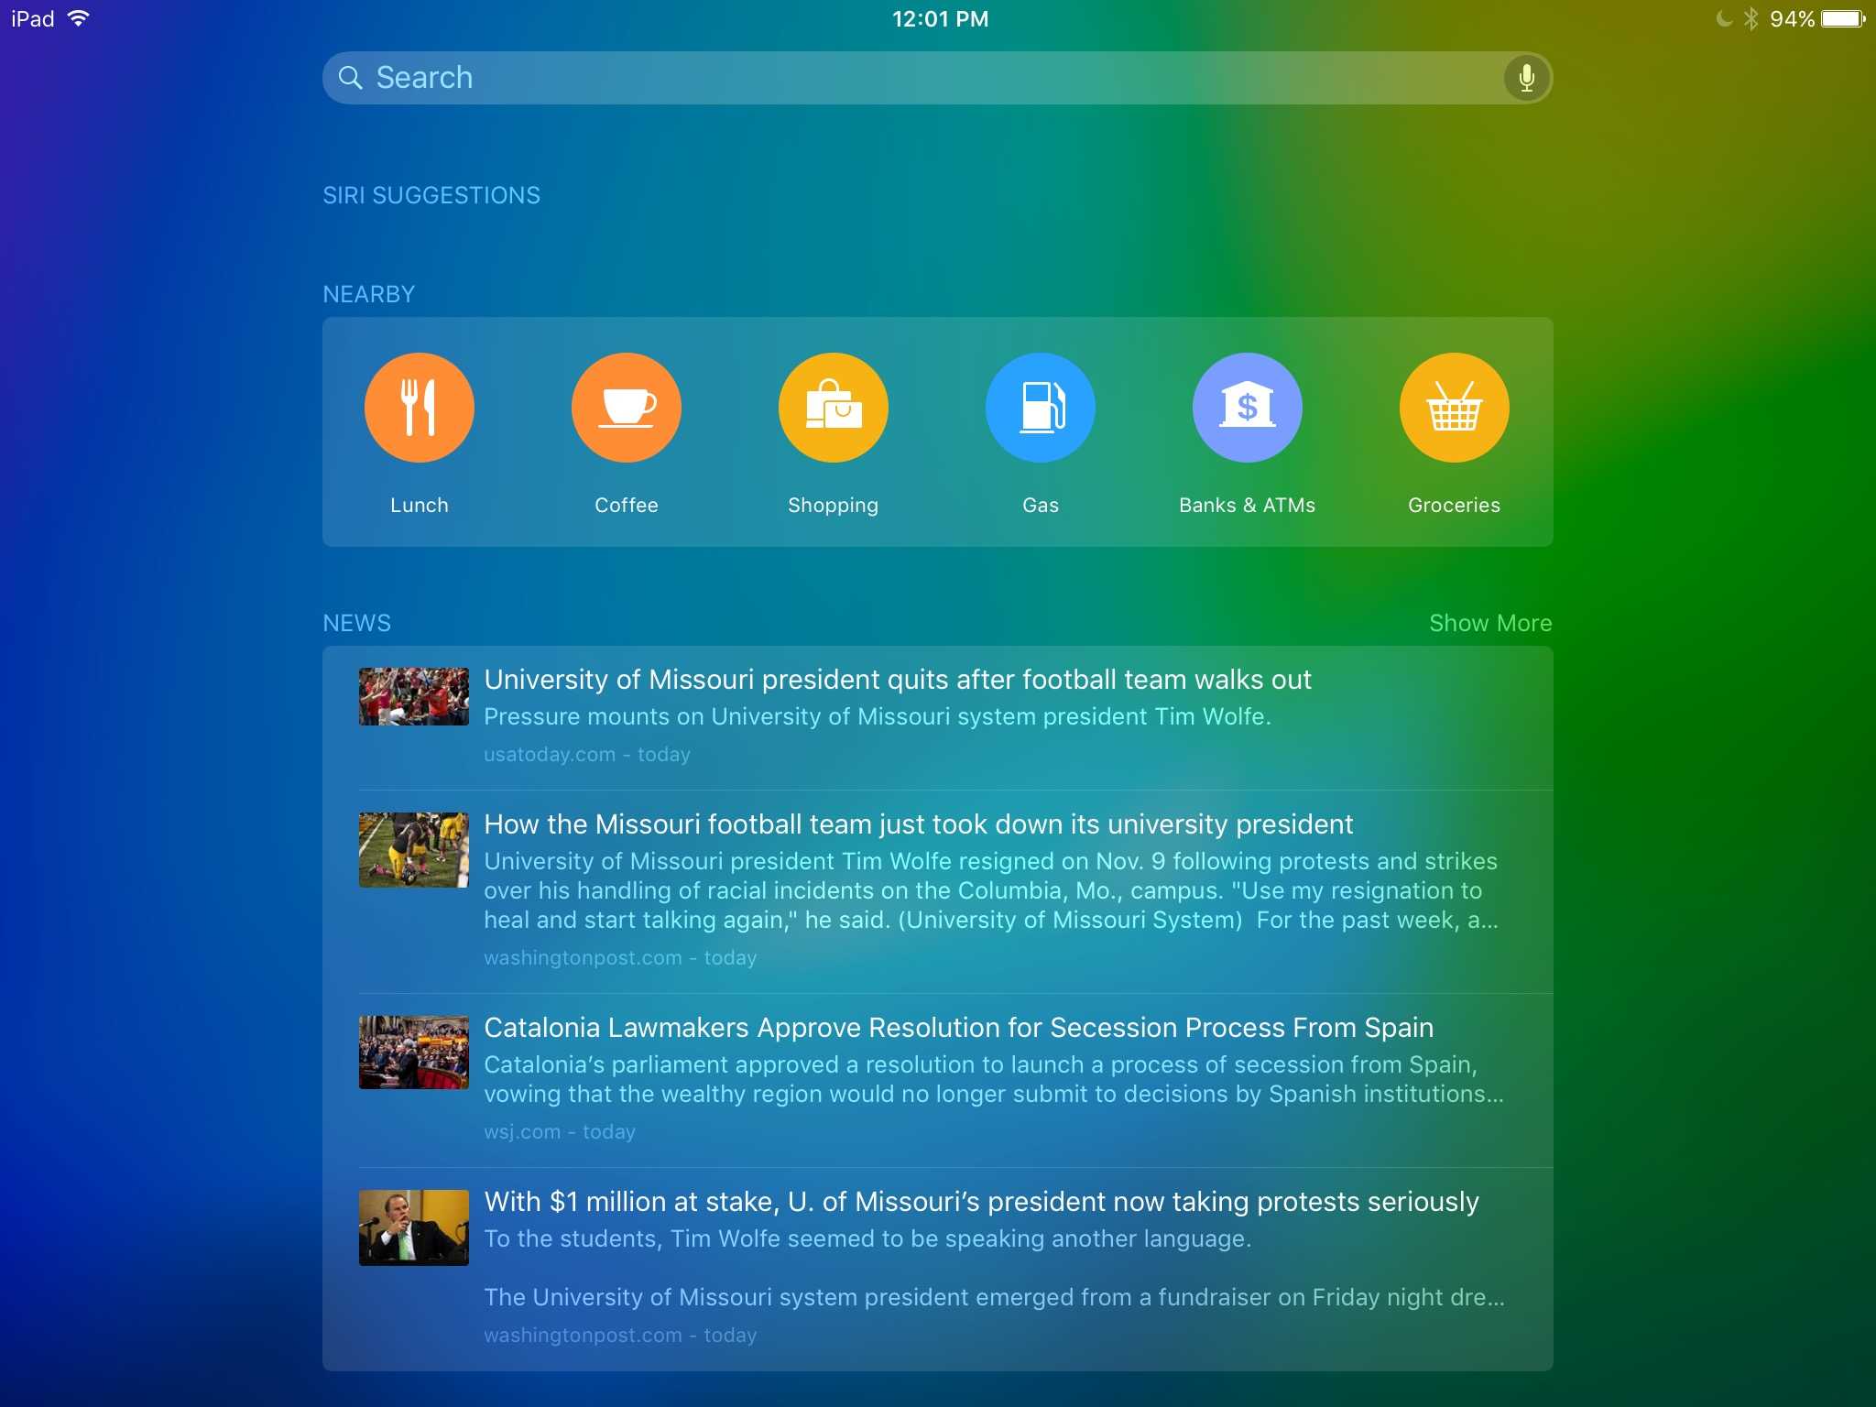Select the Shopping bag icon
Image resolution: width=1876 pixels, height=1407 pixels.
pos(833,408)
